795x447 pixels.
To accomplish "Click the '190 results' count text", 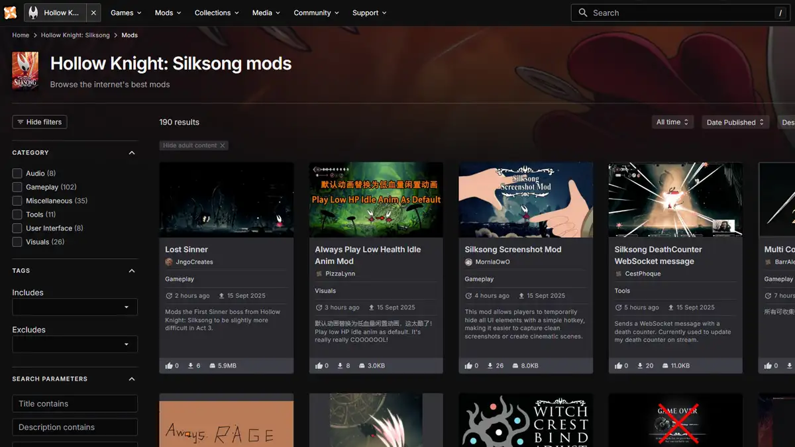I will coord(179,122).
